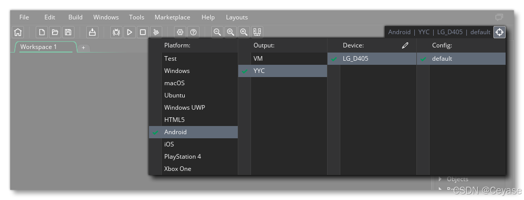
Task: Zoom in with the plus magnifier
Action: [x=244, y=32]
